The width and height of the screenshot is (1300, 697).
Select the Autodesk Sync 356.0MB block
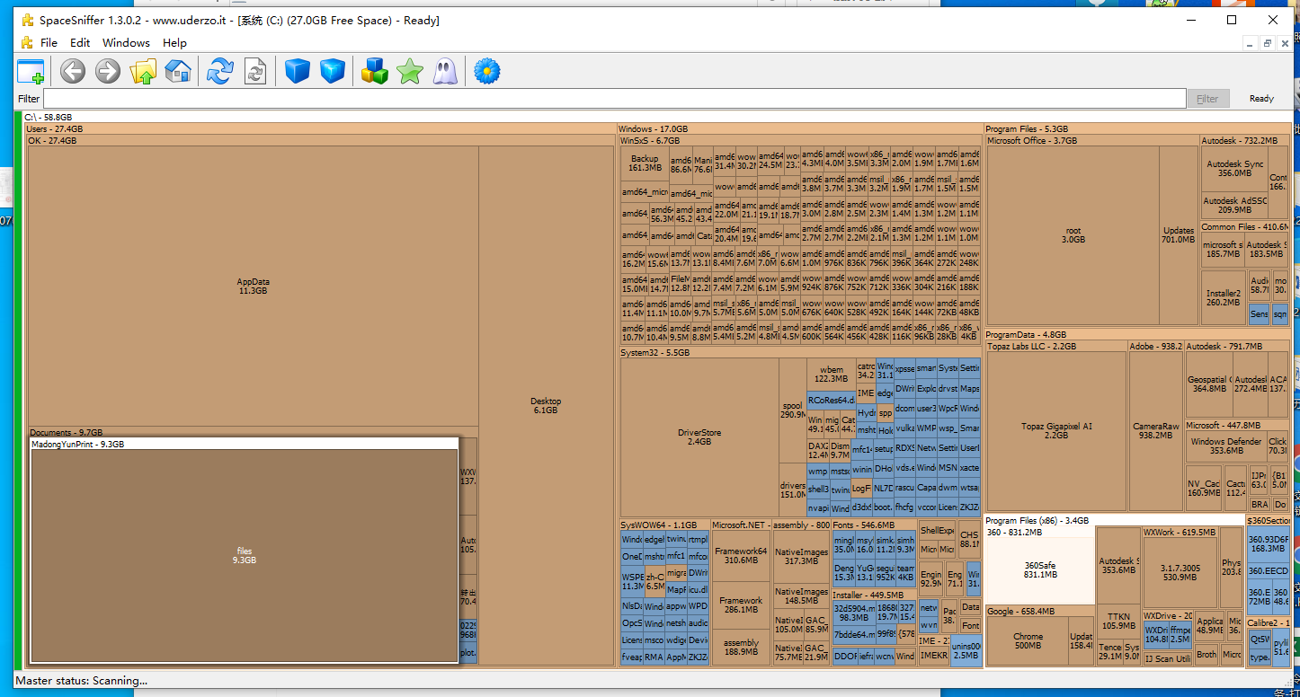(x=1234, y=169)
